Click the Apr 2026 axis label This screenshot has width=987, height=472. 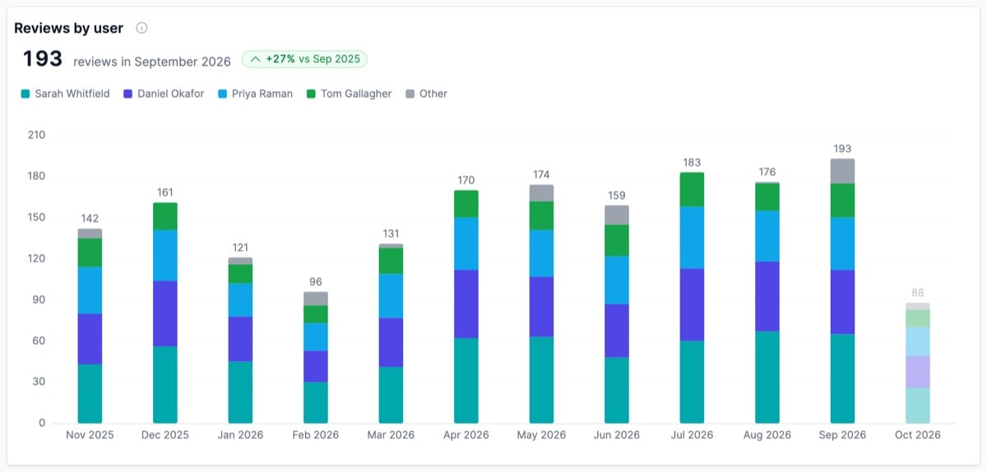click(x=466, y=435)
